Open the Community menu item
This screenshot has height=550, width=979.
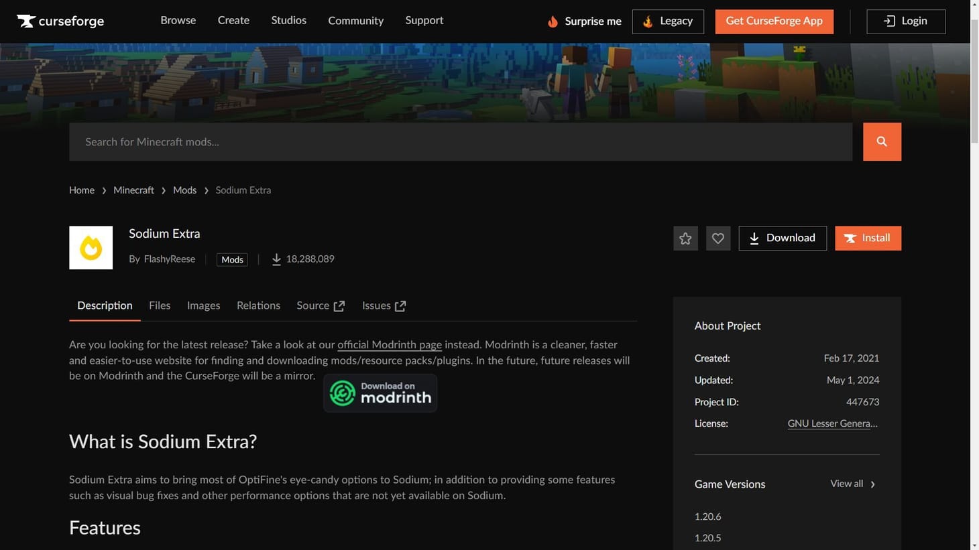click(355, 20)
